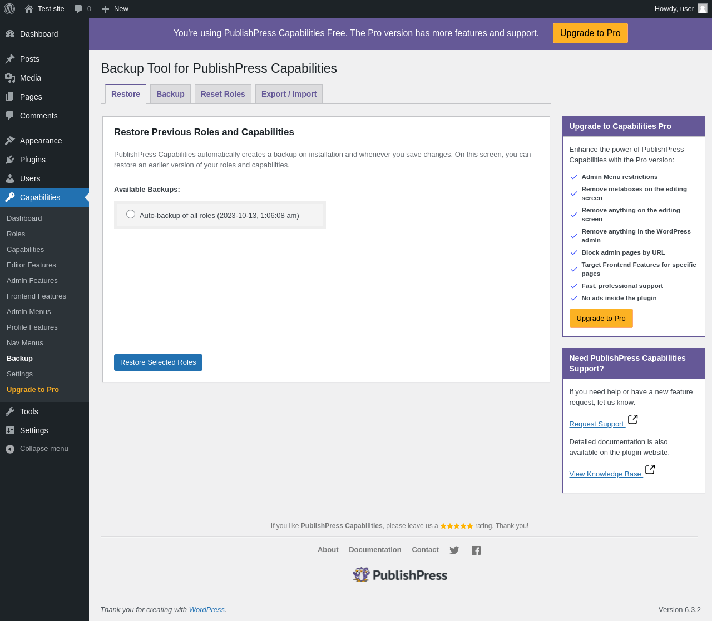Viewport: 712px width, 621px height.
Task: Click the five-star rating icons
Action: pyautogui.click(x=457, y=526)
